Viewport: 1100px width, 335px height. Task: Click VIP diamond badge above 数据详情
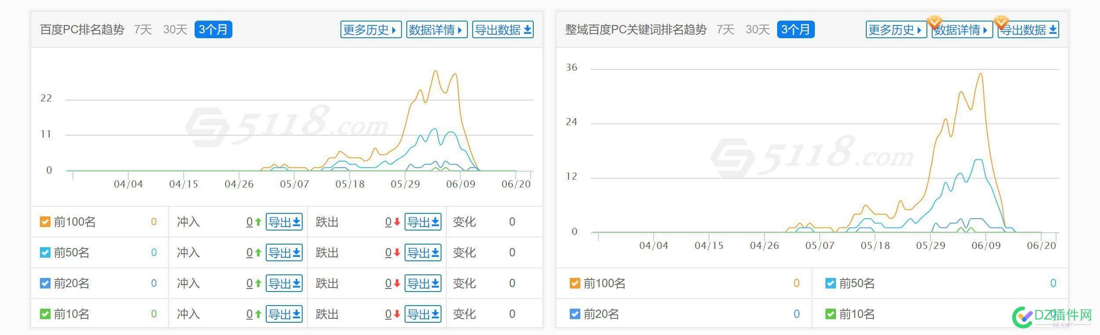pyautogui.click(x=934, y=22)
